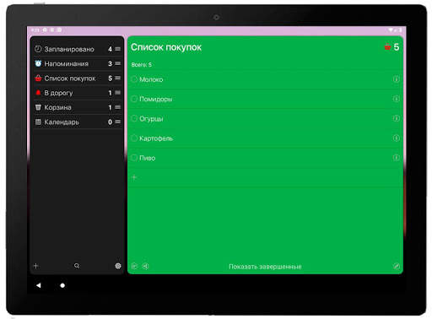Viewport: 432px width, 319px height.
Task: Click the round icon left of the share icon
Action: tap(134, 266)
